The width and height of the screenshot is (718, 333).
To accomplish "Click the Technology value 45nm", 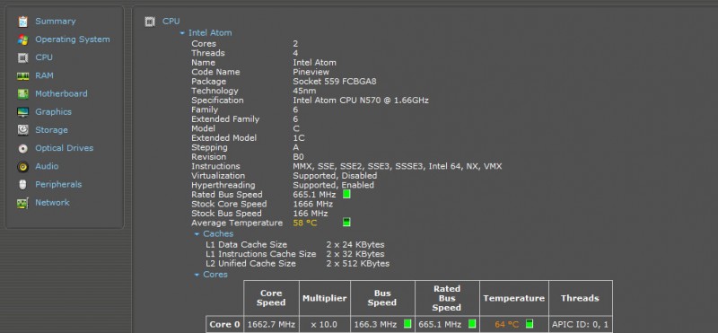I will [304, 91].
